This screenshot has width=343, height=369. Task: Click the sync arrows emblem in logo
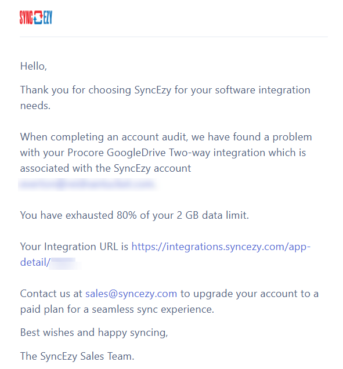(38, 17)
